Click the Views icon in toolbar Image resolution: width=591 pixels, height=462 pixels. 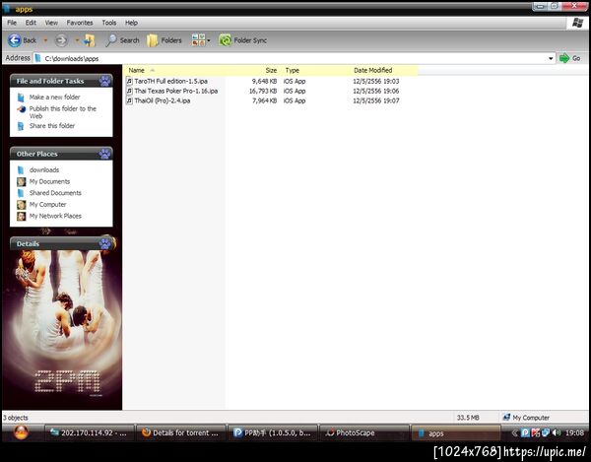click(198, 40)
